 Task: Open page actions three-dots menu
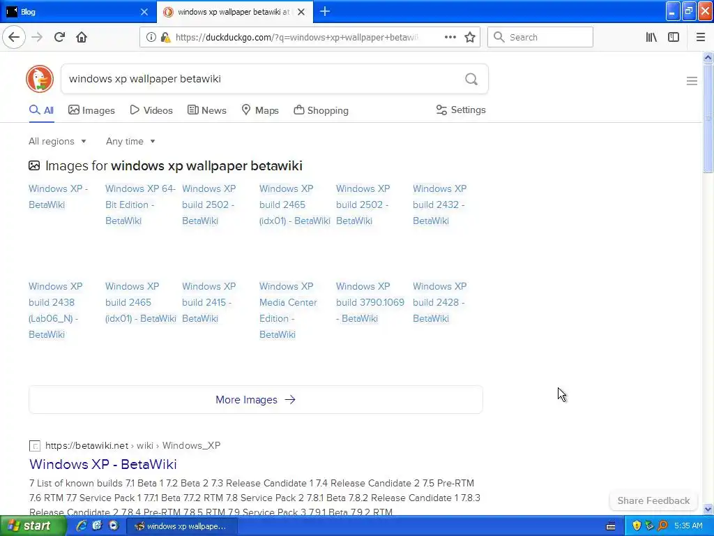pos(450,38)
